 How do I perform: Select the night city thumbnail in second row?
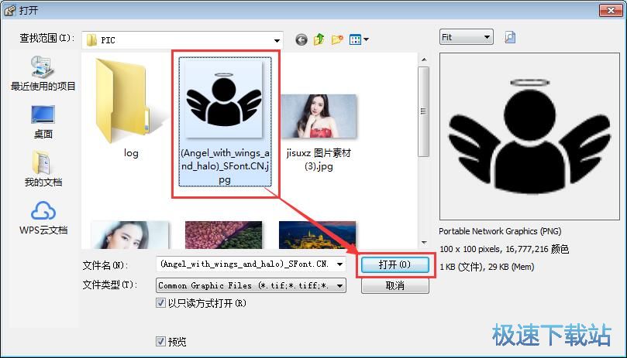[x=318, y=235]
